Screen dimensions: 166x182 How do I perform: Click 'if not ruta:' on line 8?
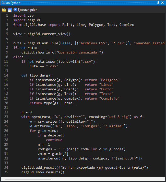tap(25, 48)
